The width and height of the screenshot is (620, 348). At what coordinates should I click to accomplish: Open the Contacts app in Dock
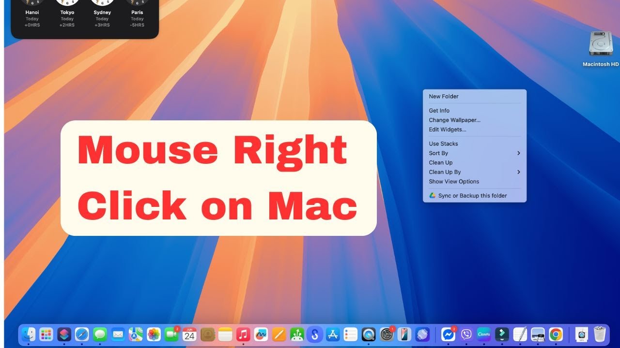(207, 334)
